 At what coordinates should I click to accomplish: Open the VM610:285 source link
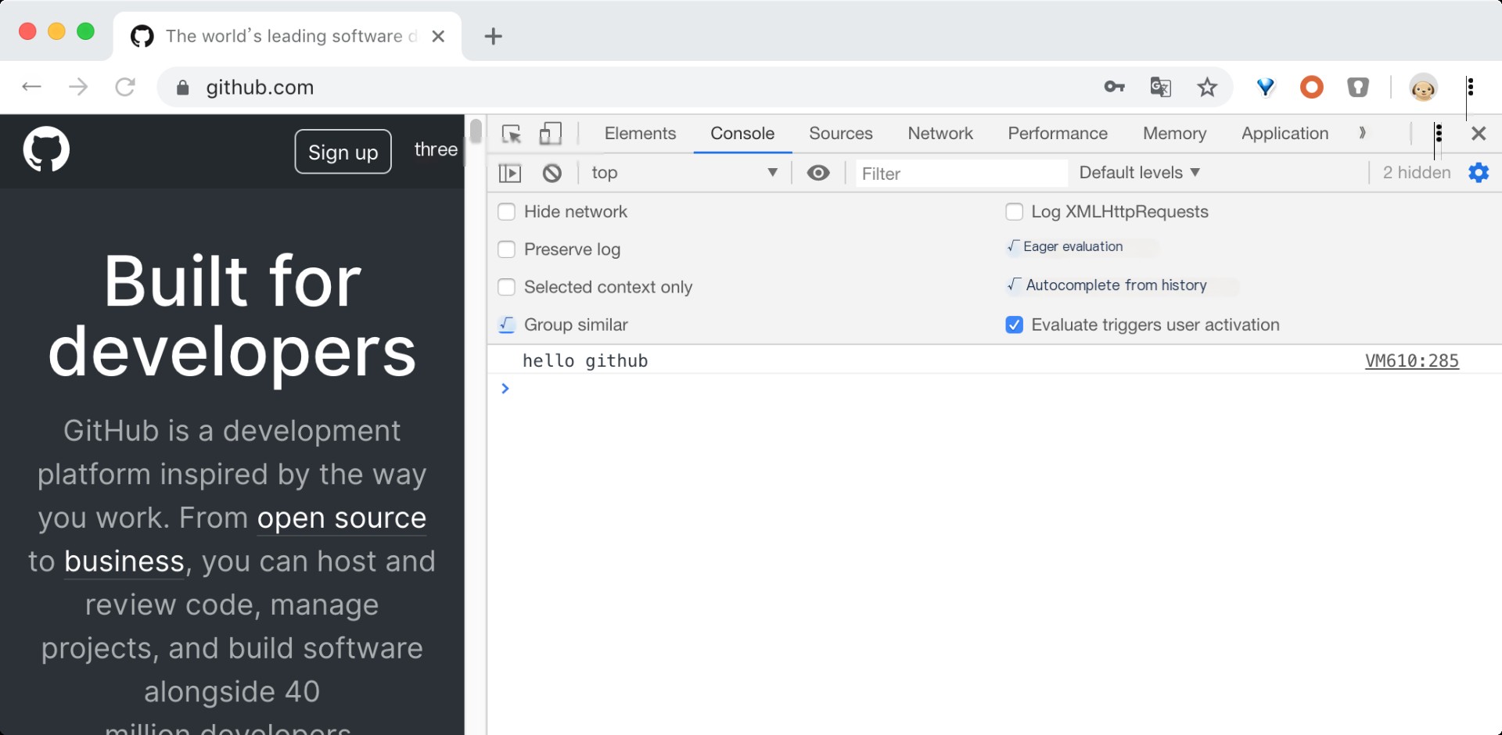[x=1412, y=360]
